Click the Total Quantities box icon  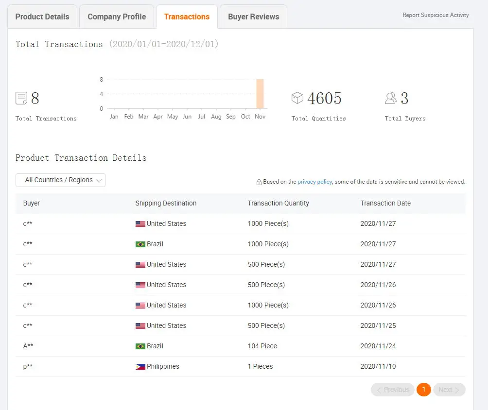(297, 98)
